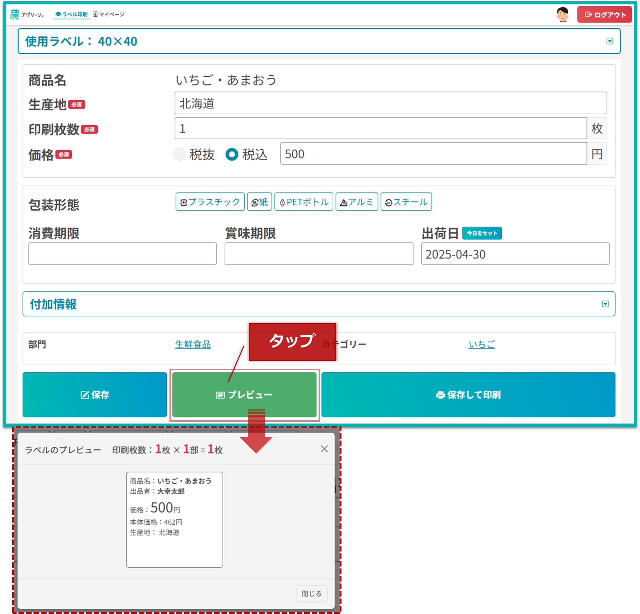
Task: Click the 保存して印刷 button
Action: (x=468, y=394)
